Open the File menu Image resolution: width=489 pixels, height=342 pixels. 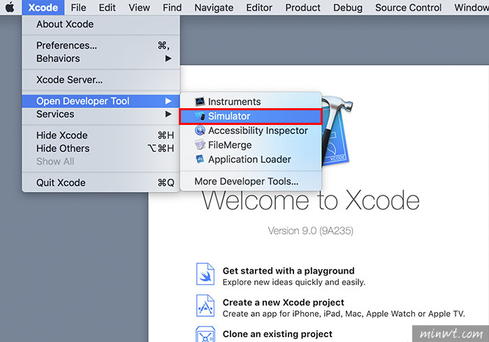pos(78,8)
